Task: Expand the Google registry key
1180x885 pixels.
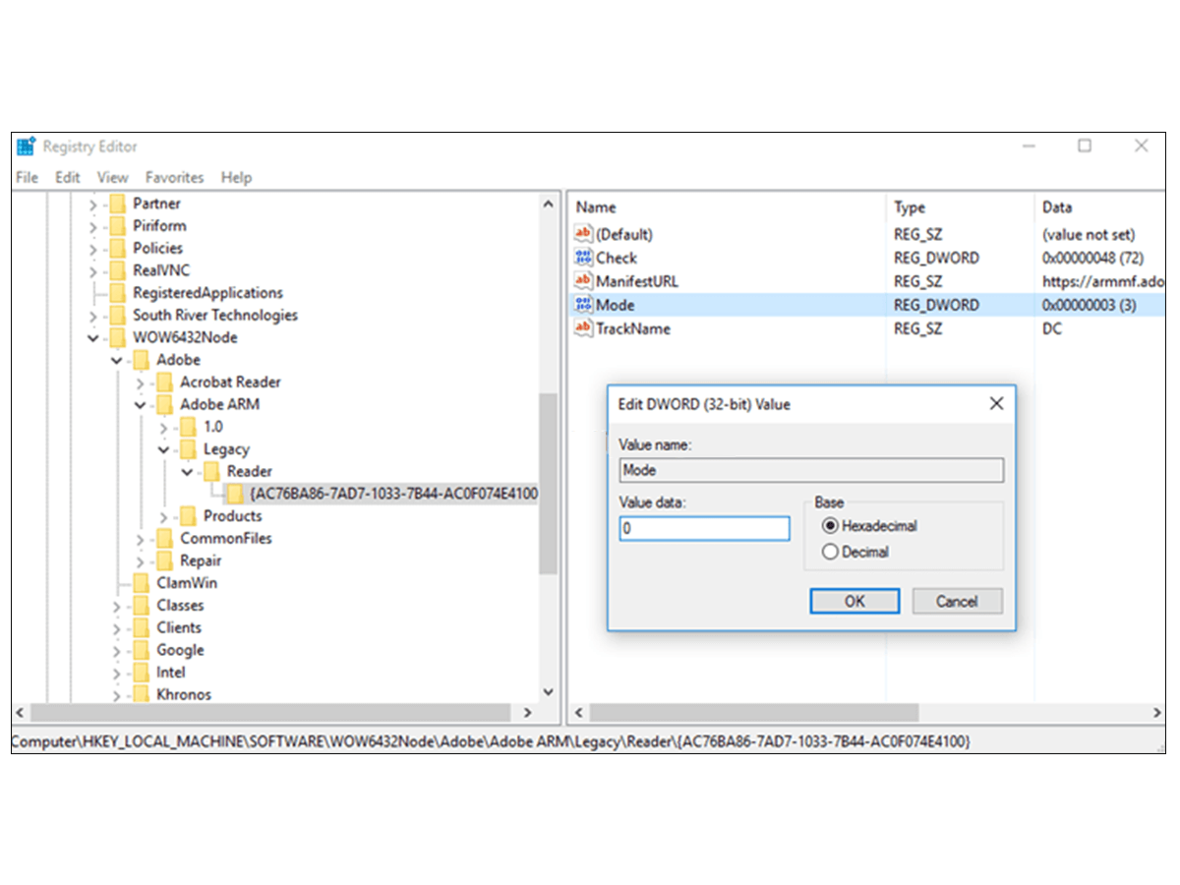Action: (x=116, y=650)
